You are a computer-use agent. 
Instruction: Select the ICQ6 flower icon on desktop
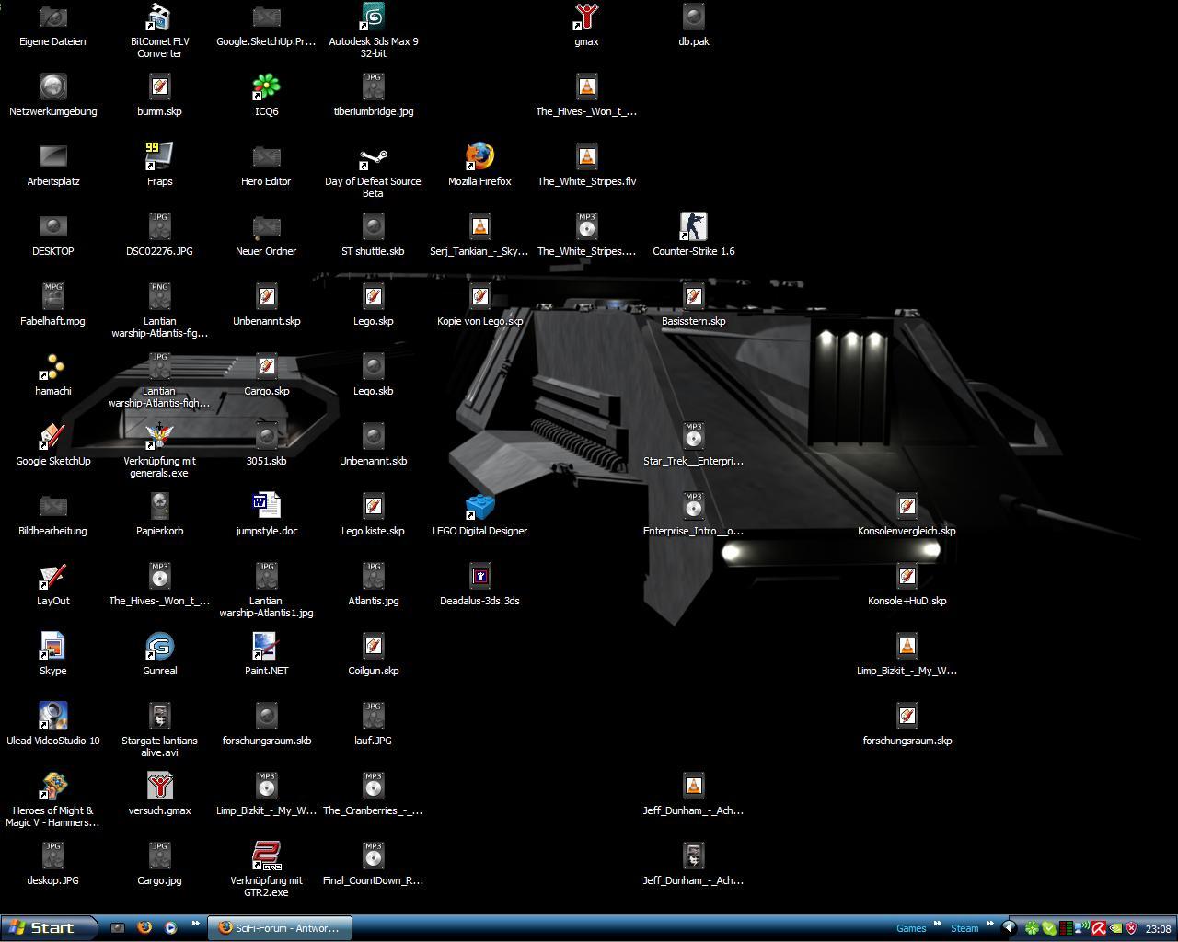tap(266, 87)
